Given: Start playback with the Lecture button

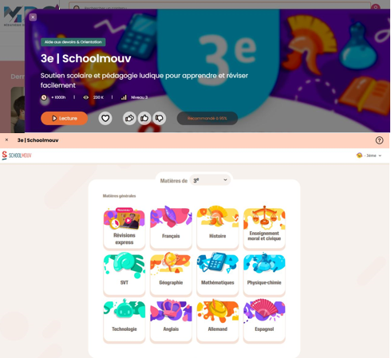Looking at the screenshot, I should tap(65, 118).
